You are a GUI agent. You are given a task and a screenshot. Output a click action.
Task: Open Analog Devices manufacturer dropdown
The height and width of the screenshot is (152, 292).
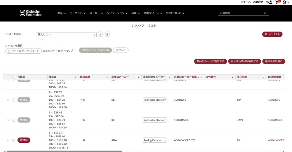[x=154, y=140]
